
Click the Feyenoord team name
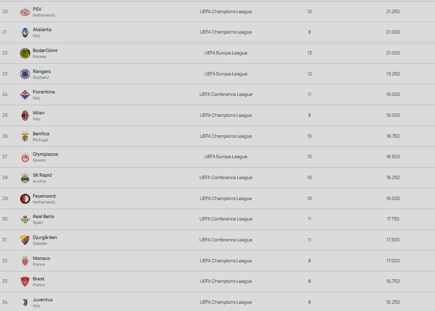coord(44,196)
